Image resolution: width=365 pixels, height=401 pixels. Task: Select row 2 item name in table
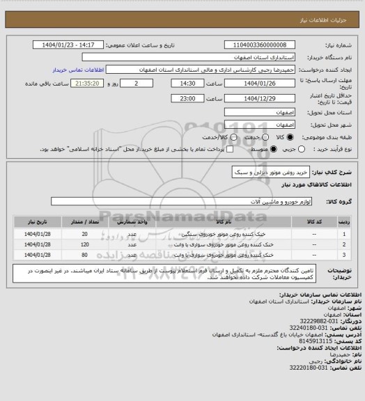(224, 245)
